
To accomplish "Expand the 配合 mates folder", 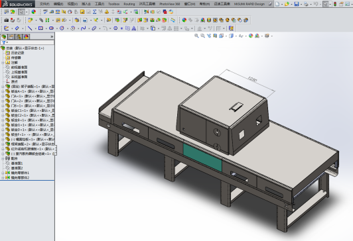I will (3, 159).
